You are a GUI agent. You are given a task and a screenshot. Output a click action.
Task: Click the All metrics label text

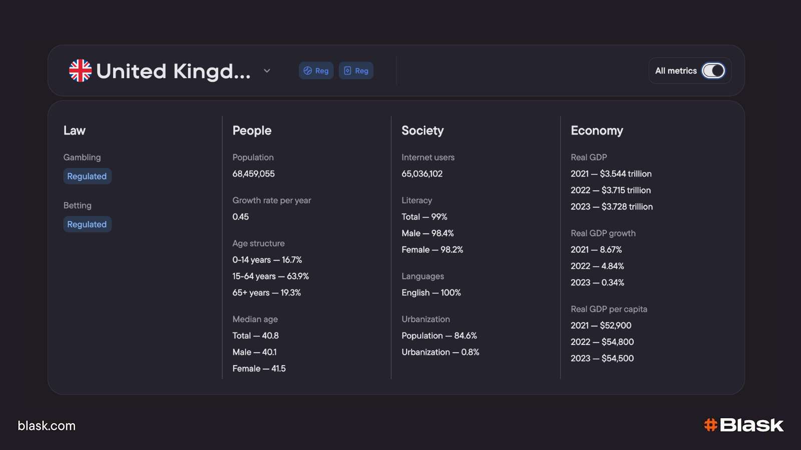coord(676,70)
